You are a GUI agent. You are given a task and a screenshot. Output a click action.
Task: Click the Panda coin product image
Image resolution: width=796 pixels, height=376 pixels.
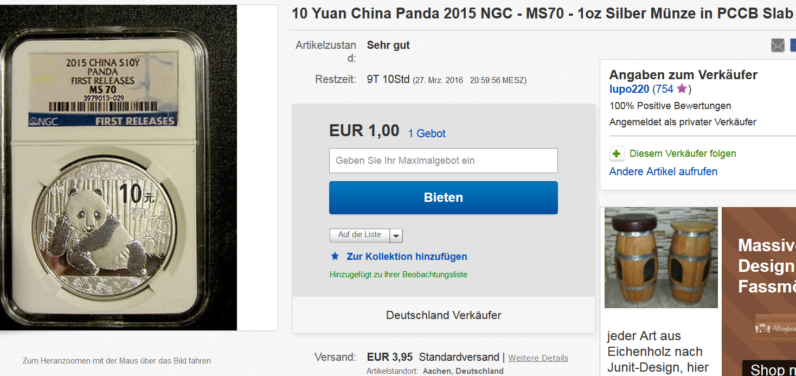tap(118, 168)
